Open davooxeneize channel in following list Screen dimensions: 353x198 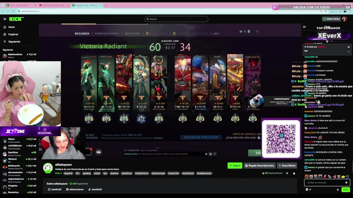pos(19,173)
